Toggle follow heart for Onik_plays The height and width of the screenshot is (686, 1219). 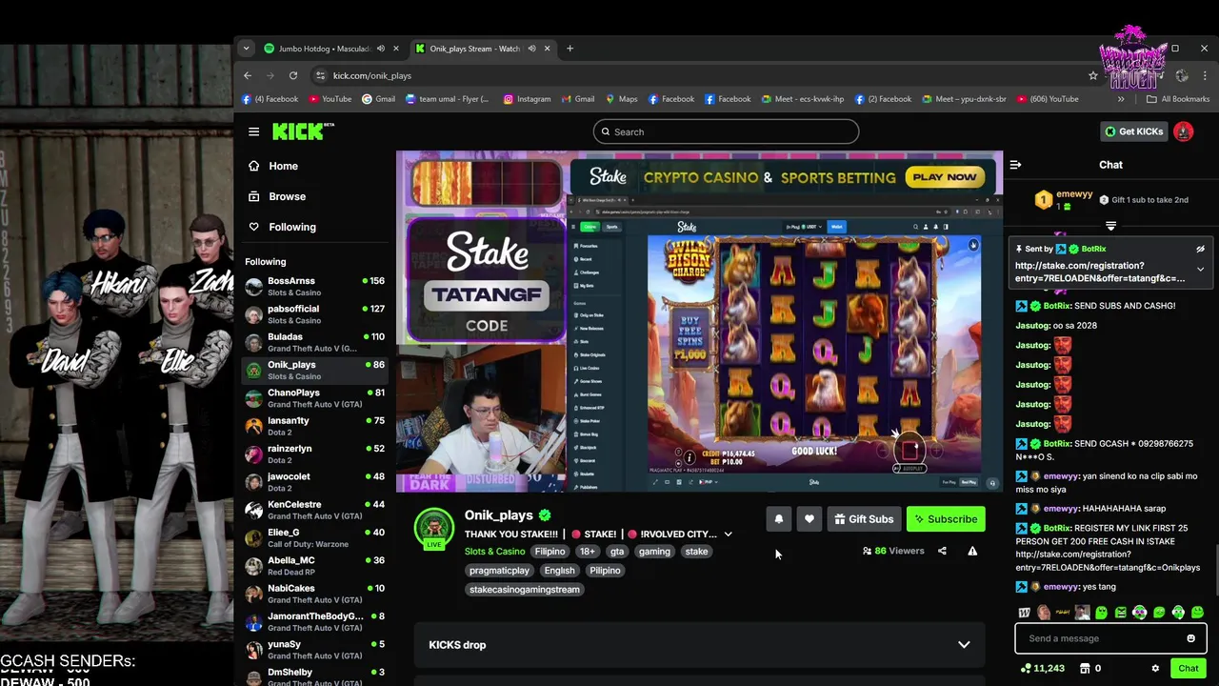click(809, 519)
